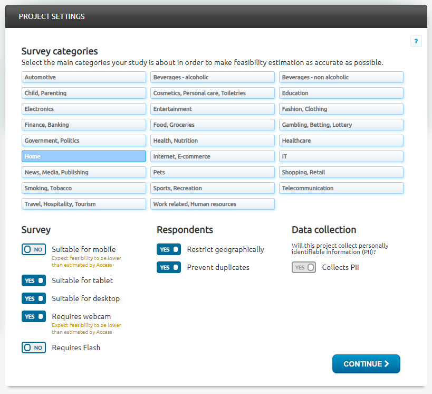The height and width of the screenshot is (394, 432).
Task: Disable Suitable for tablet switch
Action: (34, 280)
